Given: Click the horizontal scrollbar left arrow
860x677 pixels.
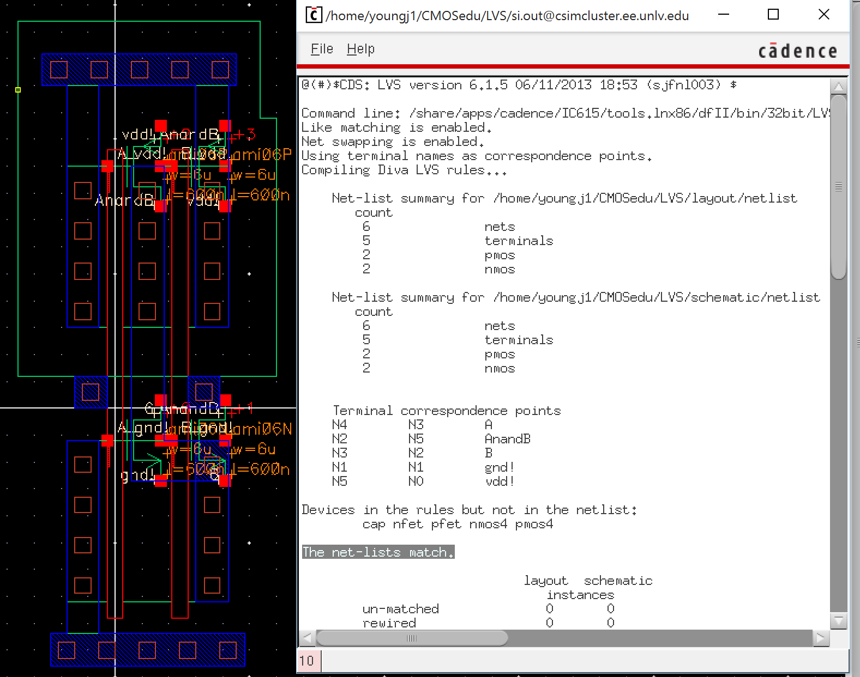Looking at the screenshot, I should [307, 638].
